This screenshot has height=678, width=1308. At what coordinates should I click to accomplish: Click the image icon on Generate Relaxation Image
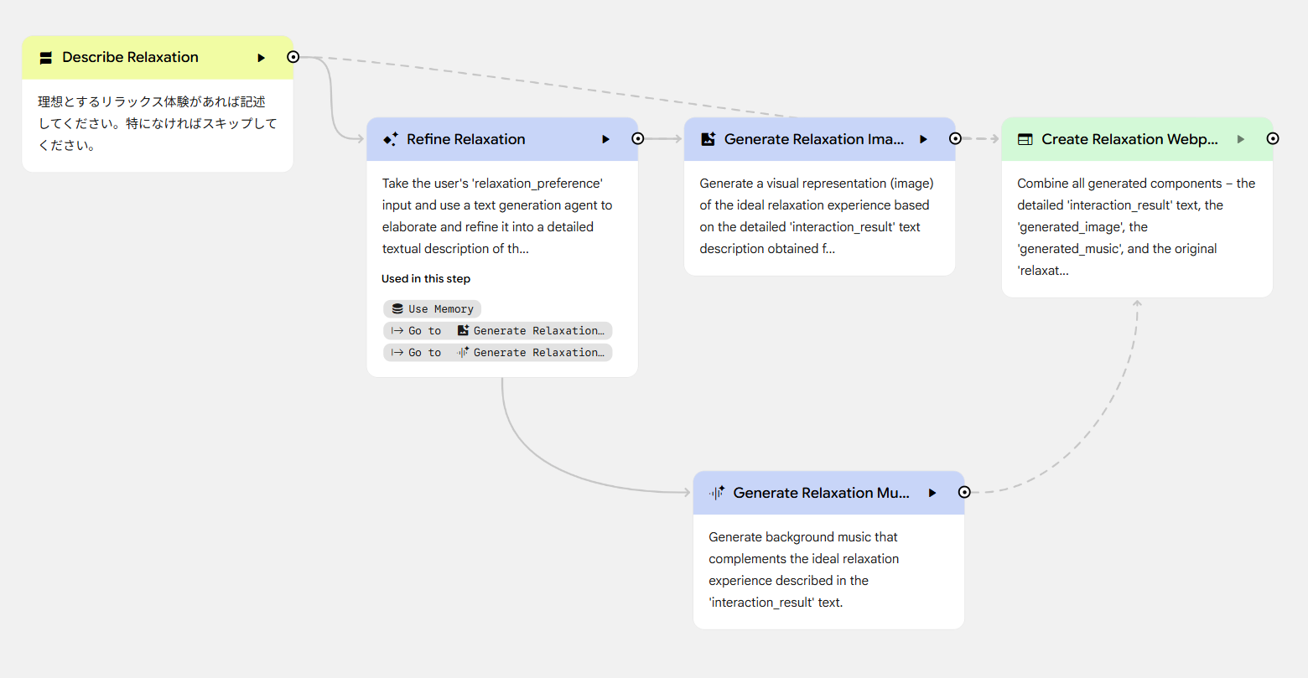[x=708, y=139]
